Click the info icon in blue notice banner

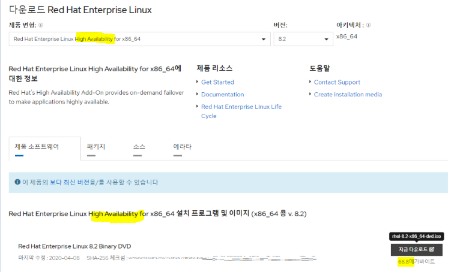(17, 182)
